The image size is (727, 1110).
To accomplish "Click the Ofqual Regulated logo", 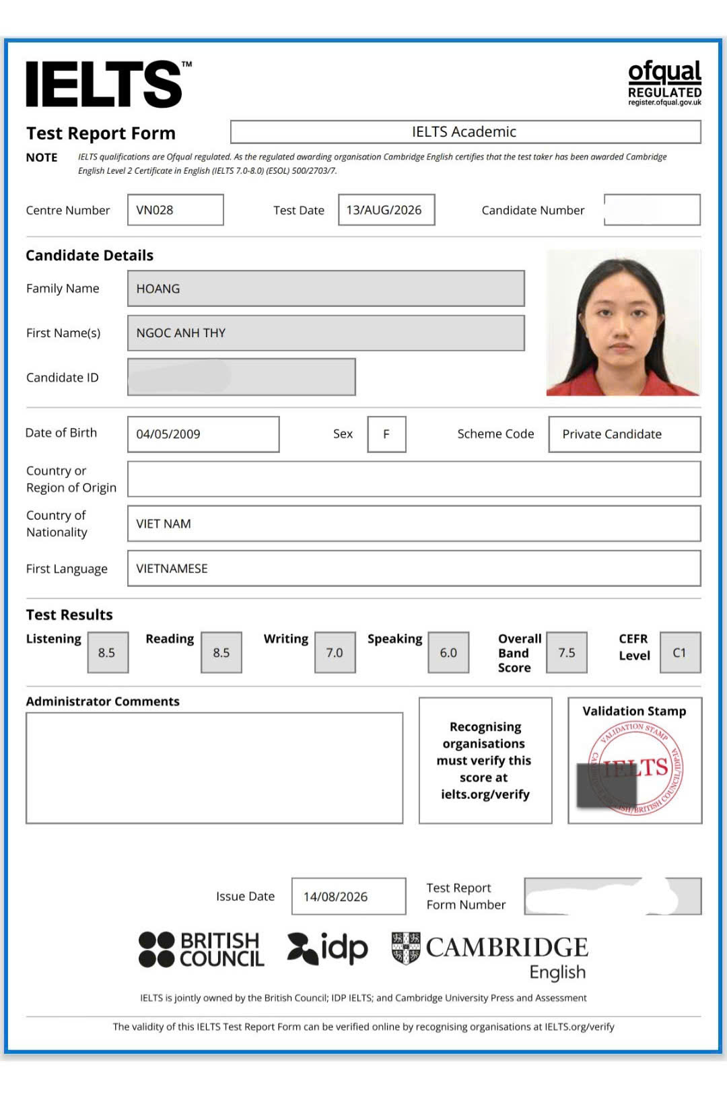I will [x=664, y=83].
